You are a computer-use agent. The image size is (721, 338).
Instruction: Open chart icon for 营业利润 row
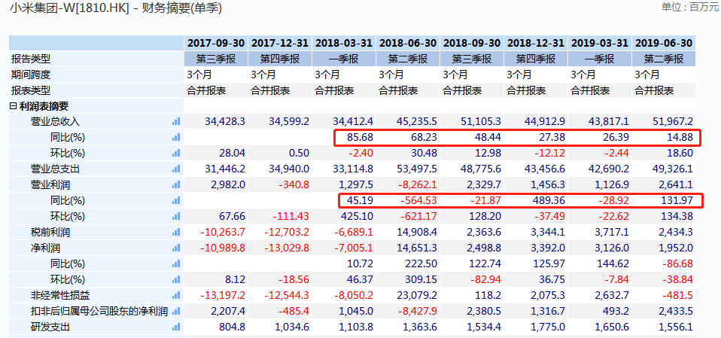tap(176, 185)
